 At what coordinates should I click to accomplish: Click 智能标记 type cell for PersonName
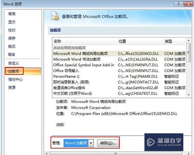171,76
